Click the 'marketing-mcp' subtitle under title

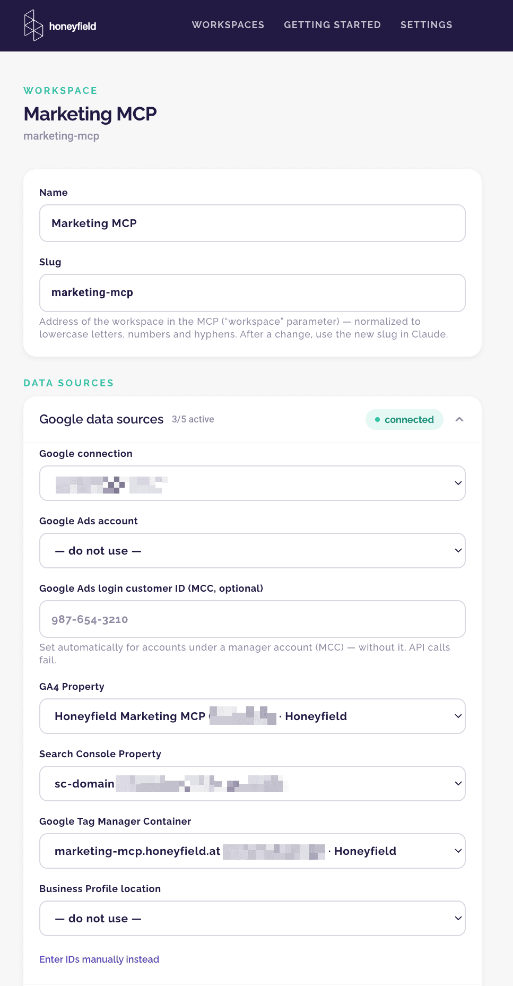click(x=62, y=136)
